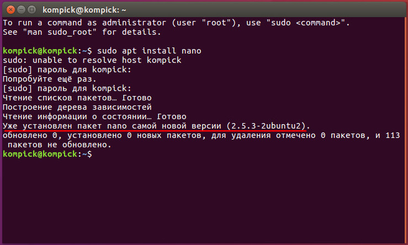This screenshot has height=245, width=408.
Task: Click the 'Попробуйте ещё раз.' message
Action: click(x=50, y=79)
